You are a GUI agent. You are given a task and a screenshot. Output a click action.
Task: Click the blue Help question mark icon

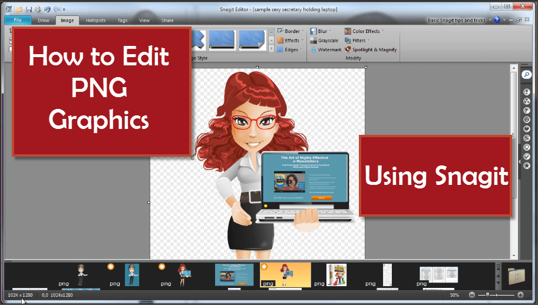(x=497, y=20)
